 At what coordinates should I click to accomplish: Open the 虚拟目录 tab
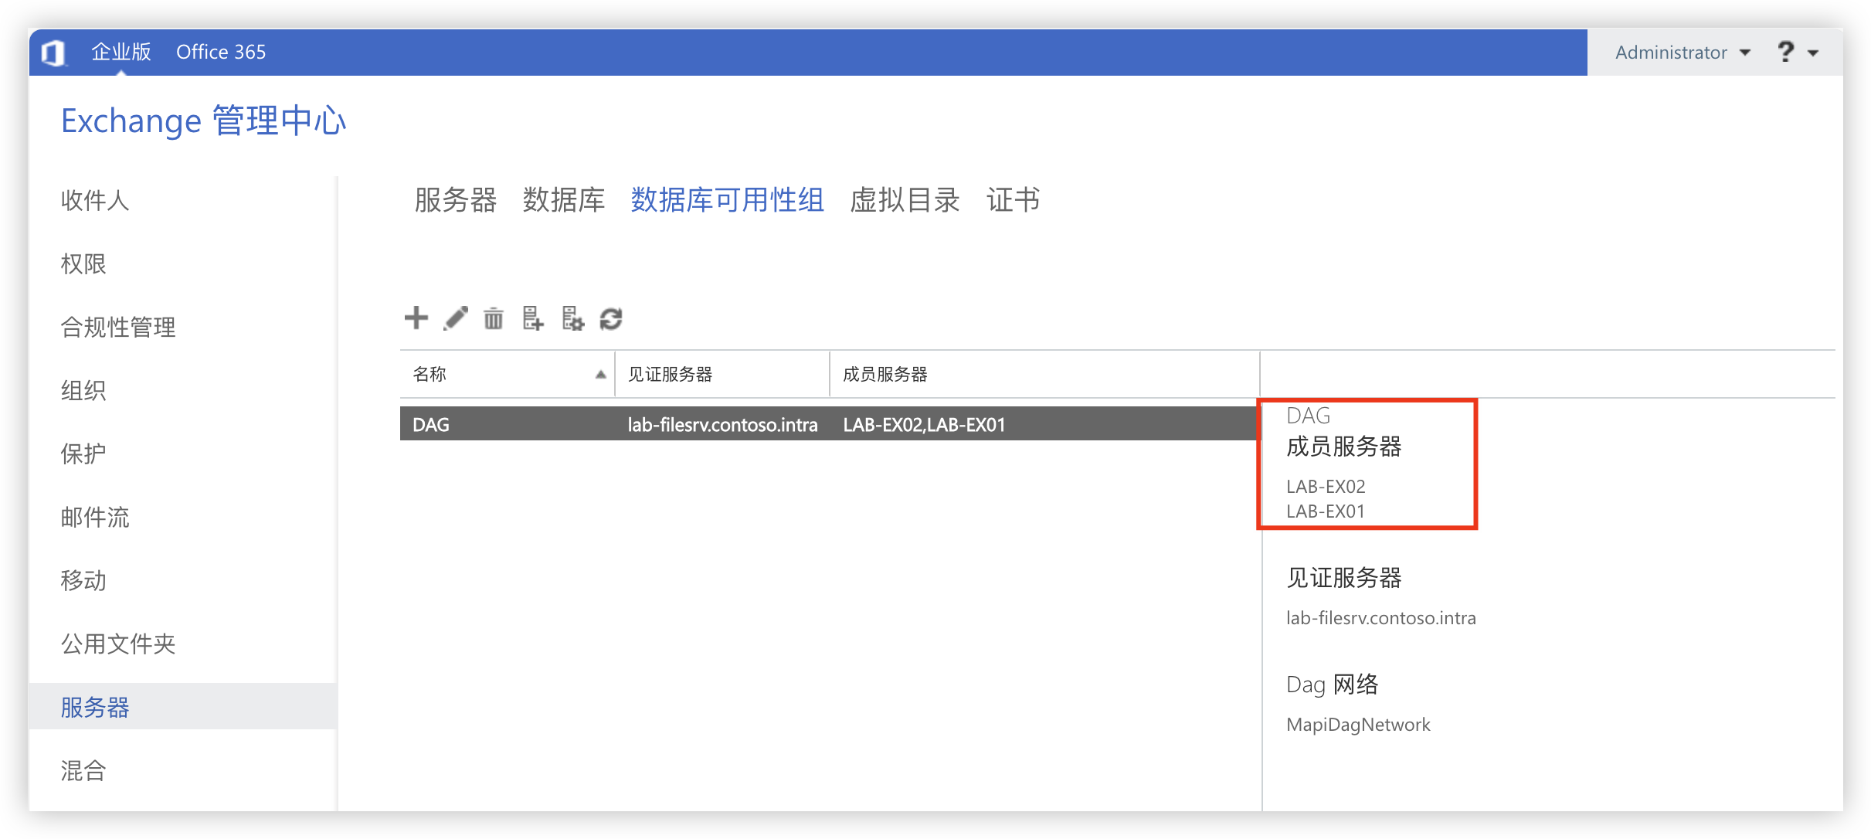click(905, 200)
